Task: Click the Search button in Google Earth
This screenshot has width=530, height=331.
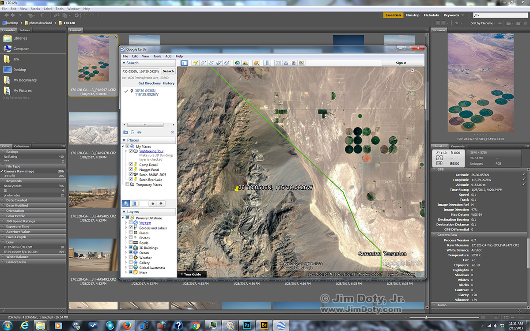Action: coord(168,71)
